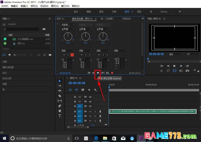Expand effects and sends in mixer

tap(57, 24)
